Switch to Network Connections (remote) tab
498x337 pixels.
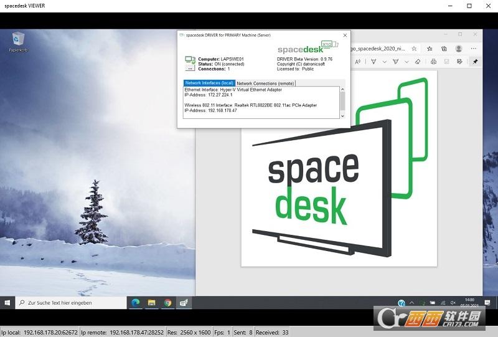click(265, 83)
